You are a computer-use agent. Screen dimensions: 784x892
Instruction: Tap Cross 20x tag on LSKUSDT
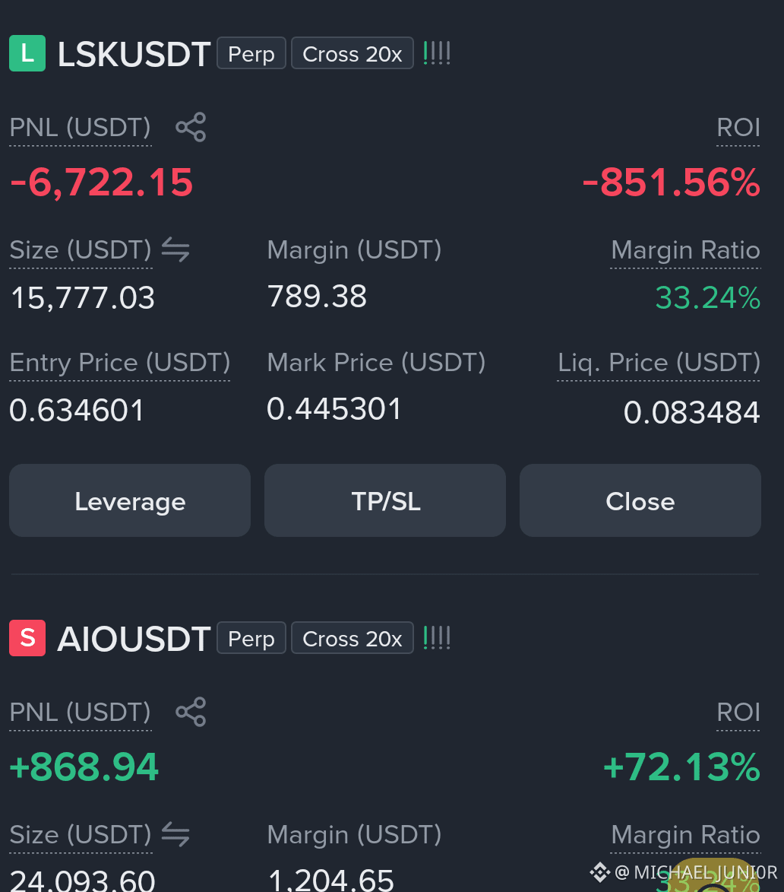(x=352, y=53)
